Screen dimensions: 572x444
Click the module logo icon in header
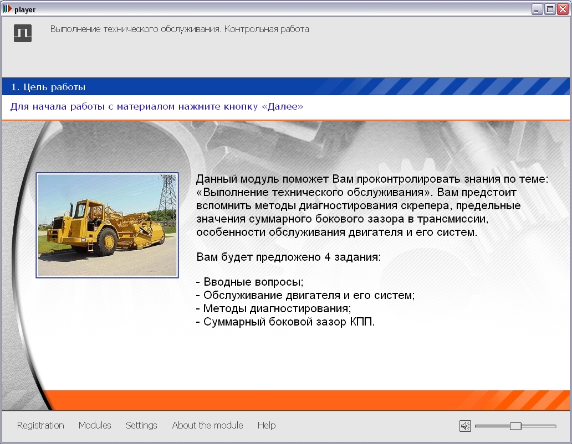coord(23,33)
